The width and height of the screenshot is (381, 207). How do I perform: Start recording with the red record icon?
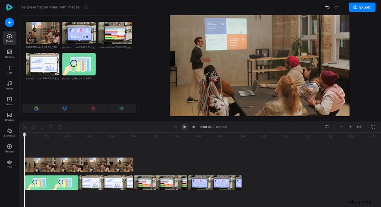[x=93, y=108]
